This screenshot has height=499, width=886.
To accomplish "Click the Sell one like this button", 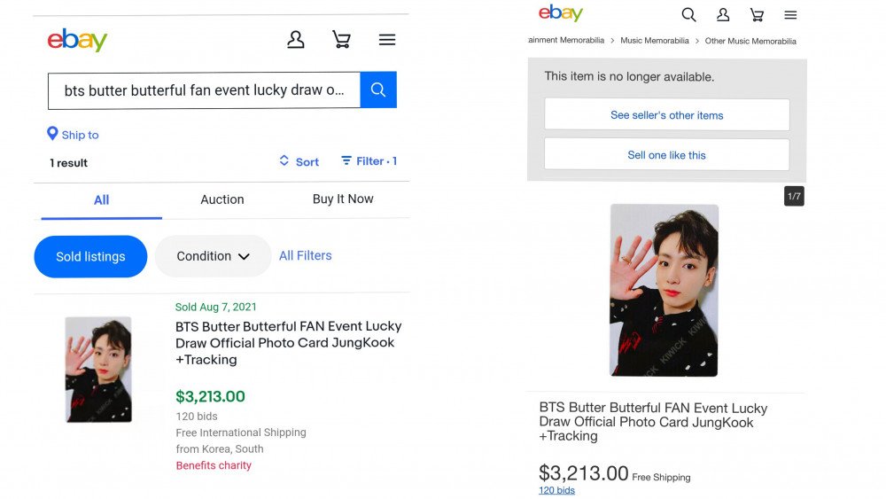I will click(666, 155).
